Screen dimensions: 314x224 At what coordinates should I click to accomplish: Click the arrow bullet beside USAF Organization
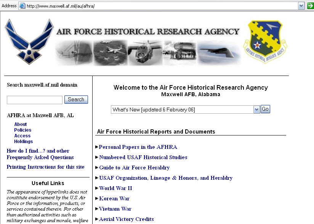click(97, 178)
